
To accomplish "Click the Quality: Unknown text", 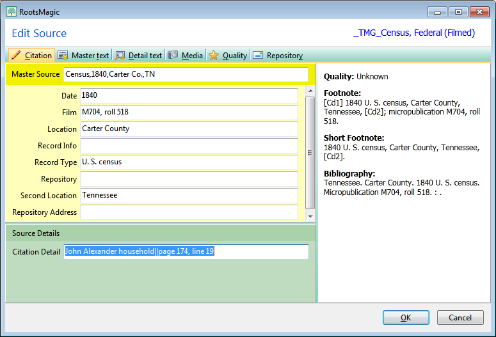I will (356, 77).
